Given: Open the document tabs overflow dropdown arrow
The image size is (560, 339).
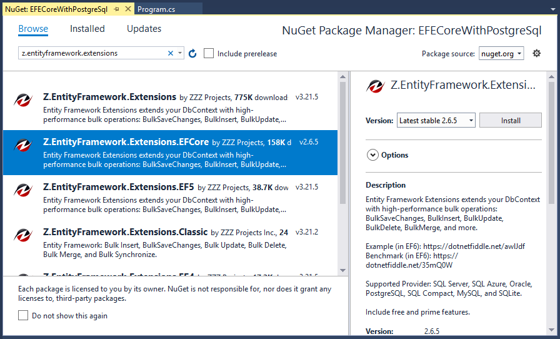Looking at the screenshot, I should pos(553,9).
